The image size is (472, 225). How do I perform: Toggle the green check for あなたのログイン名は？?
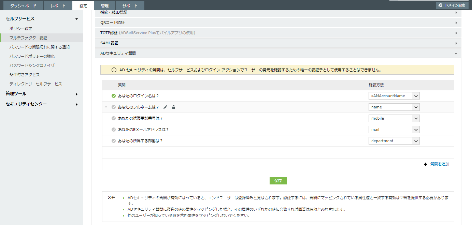[x=114, y=96]
